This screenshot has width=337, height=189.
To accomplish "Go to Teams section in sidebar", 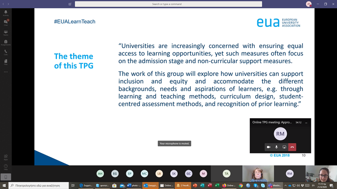I will coord(5,33).
